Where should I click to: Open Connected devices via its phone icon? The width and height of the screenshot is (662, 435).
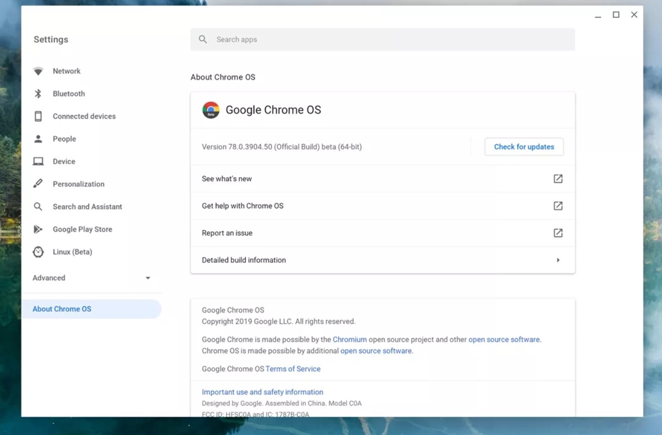coord(38,116)
